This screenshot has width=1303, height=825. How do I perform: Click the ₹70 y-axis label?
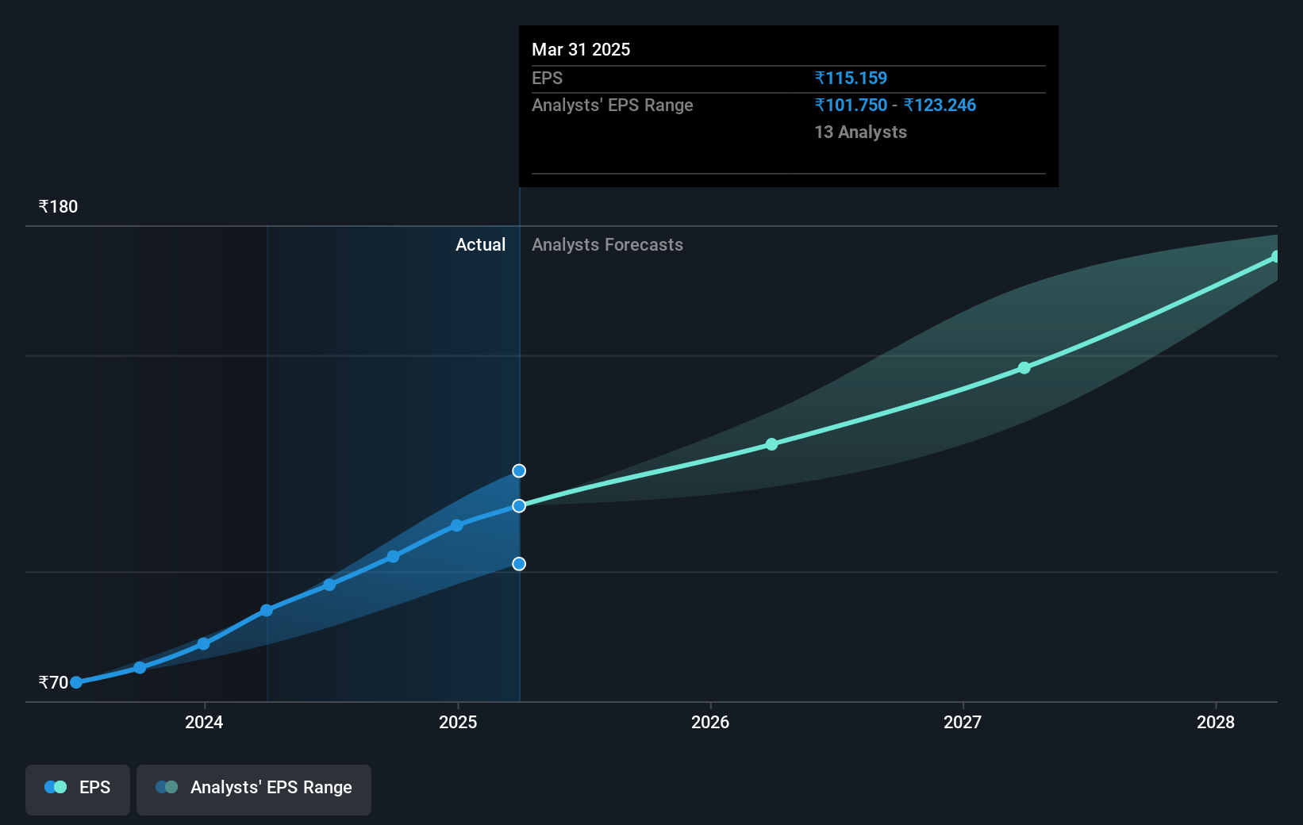click(x=53, y=682)
